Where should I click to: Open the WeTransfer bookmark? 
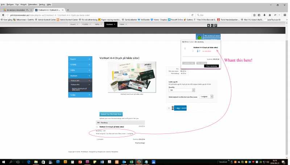click(144, 20)
